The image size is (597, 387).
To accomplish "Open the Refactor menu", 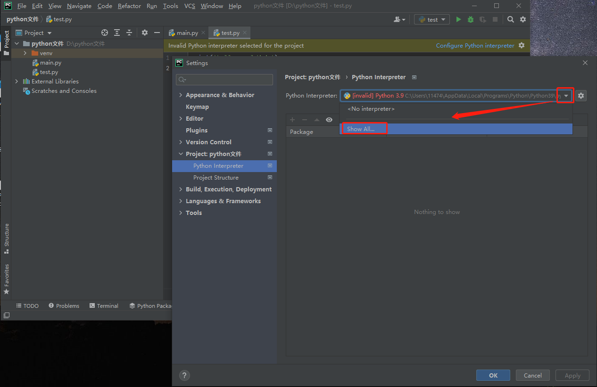I will point(129,6).
